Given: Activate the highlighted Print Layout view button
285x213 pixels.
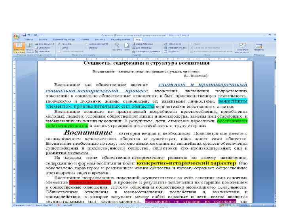Looking at the screenshot, I should (x=19, y=48).
